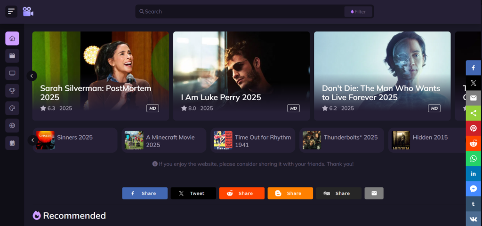Click the WhatsApp icon in share bar

[474, 158]
